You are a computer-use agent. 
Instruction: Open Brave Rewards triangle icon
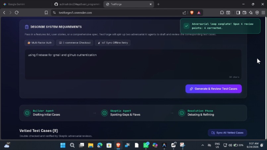coord(199,13)
